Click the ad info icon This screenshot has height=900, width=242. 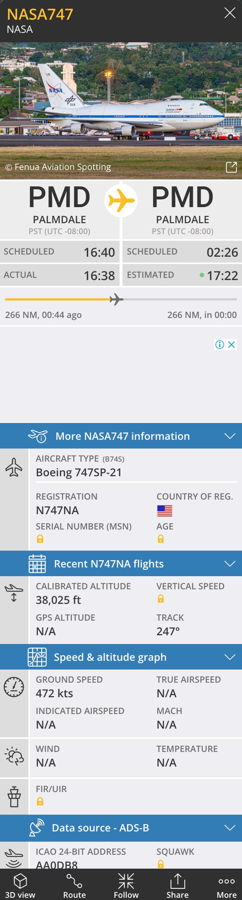(220, 345)
